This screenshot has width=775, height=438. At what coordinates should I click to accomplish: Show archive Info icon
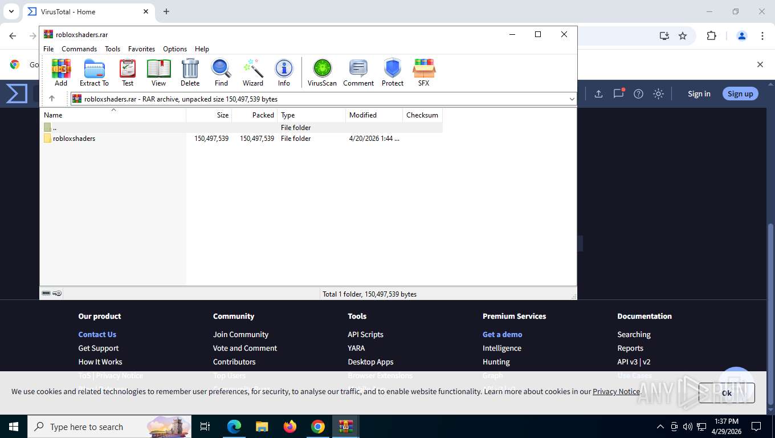pos(284,72)
